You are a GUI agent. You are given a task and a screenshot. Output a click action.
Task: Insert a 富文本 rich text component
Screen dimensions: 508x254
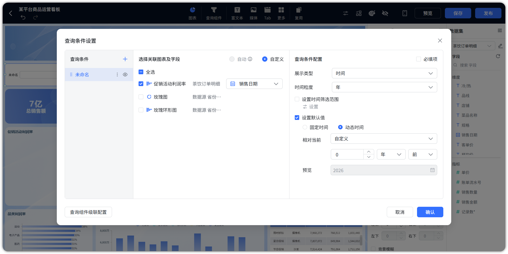(x=237, y=13)
